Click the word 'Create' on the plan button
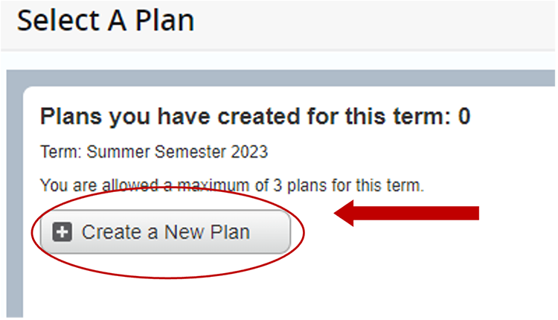Screen dimensions: 558x320 click(107, 232)
